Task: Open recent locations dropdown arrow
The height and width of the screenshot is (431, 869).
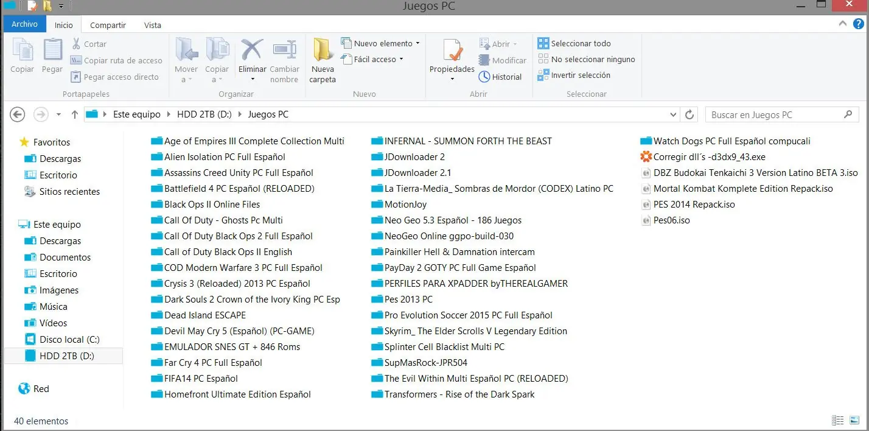Action: [58, 114]
